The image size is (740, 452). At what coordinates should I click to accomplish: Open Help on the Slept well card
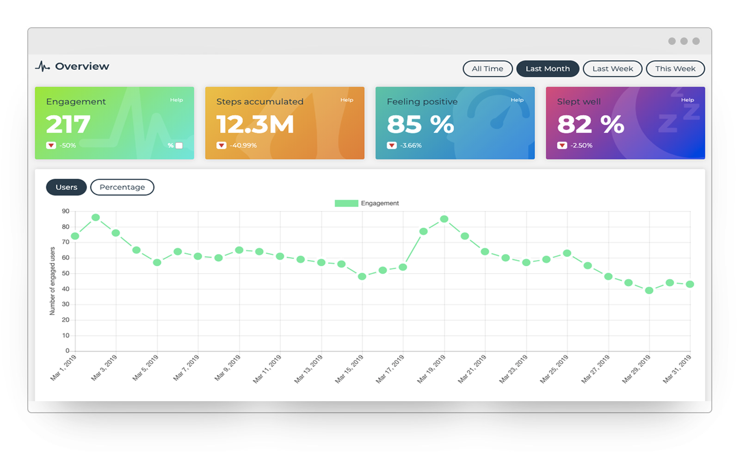click(688, 99)
